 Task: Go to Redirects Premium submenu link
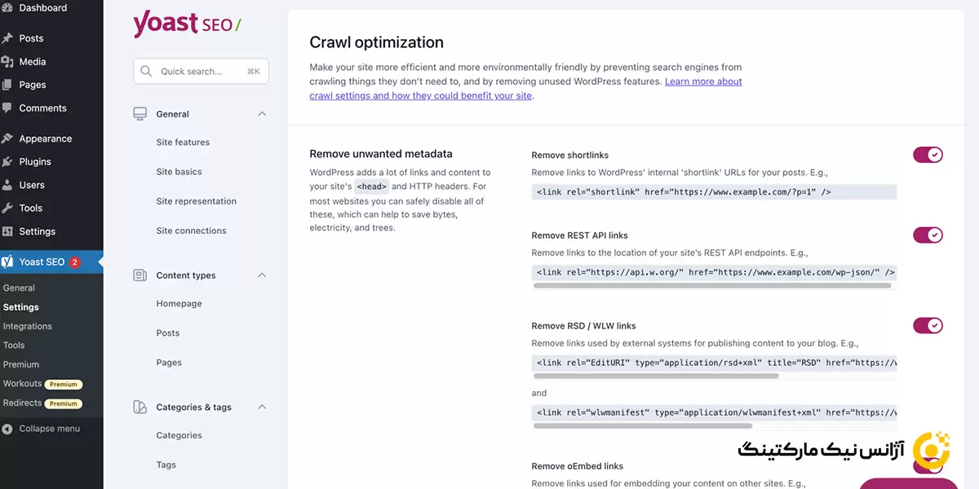click(22, 403)
